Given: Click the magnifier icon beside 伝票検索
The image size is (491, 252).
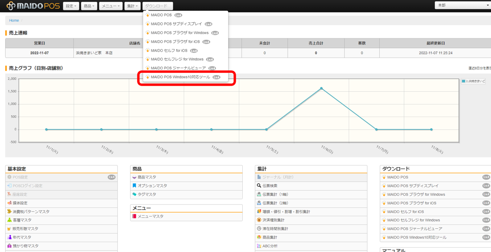Looking at the screenshot, I should pyautogui.click(x=259, y=186).
